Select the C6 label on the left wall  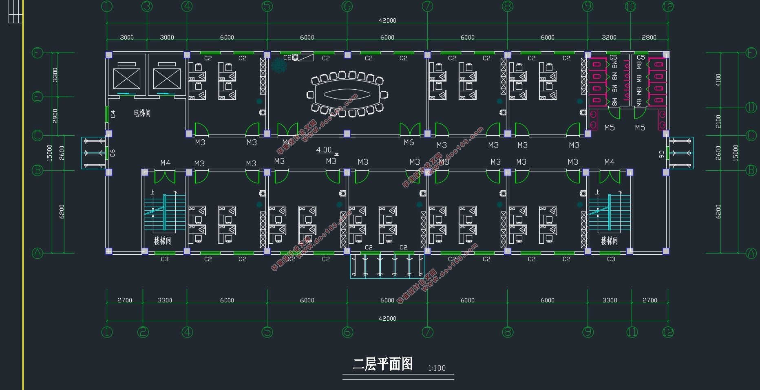pyautogui.click(x=113, y=153)
